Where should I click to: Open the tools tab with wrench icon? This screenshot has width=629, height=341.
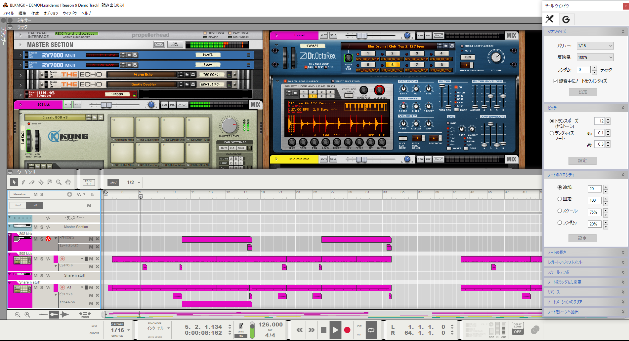point(550,19)
